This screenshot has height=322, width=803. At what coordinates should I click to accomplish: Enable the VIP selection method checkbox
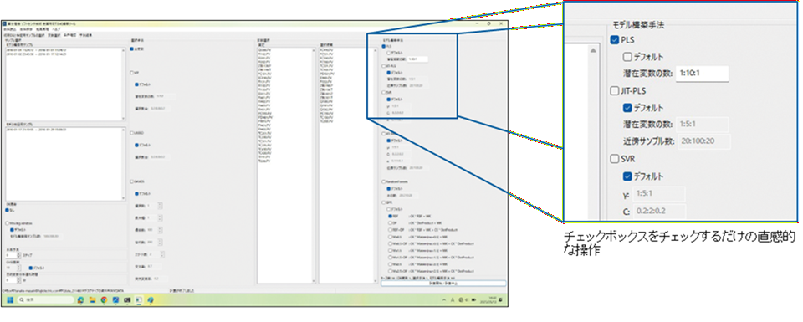[132, 72]
